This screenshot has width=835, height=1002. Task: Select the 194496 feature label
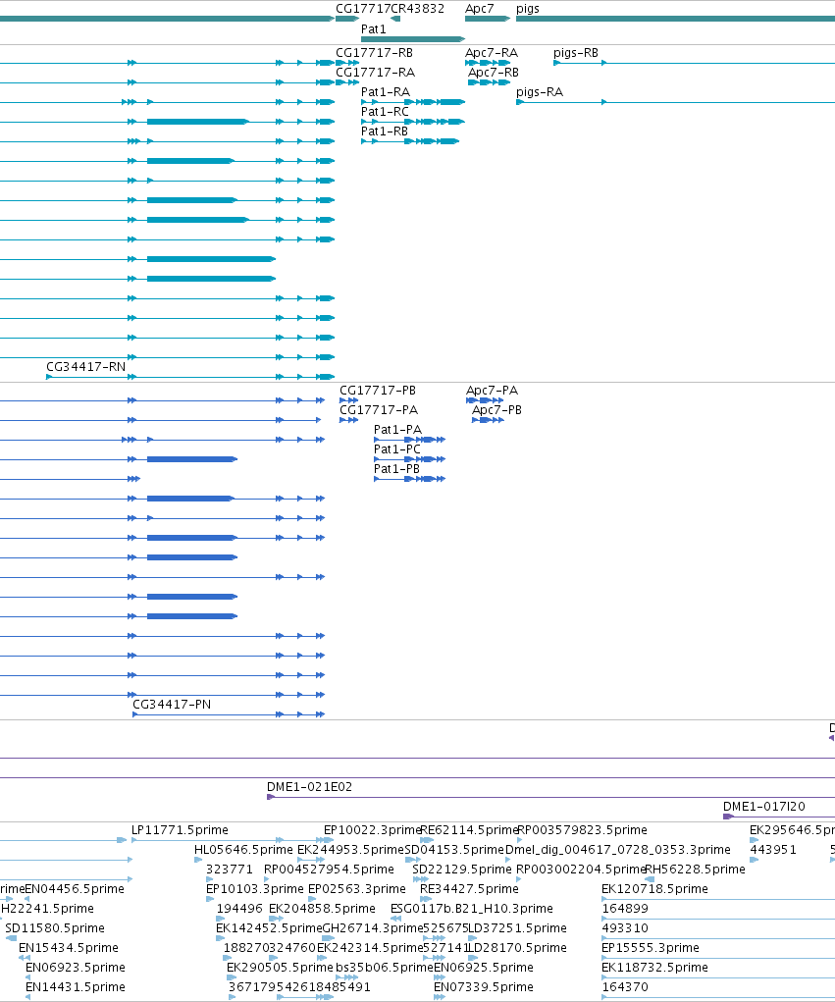pos(239,908)
